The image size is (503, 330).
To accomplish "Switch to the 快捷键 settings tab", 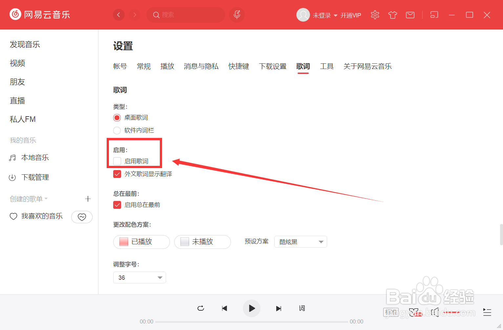I will point(239,66).
